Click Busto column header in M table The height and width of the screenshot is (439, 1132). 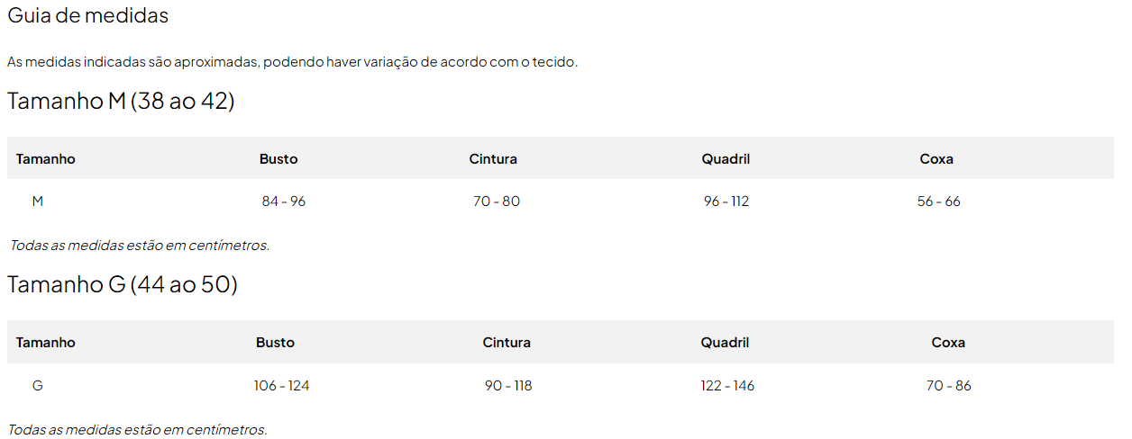tap(278, 159)
